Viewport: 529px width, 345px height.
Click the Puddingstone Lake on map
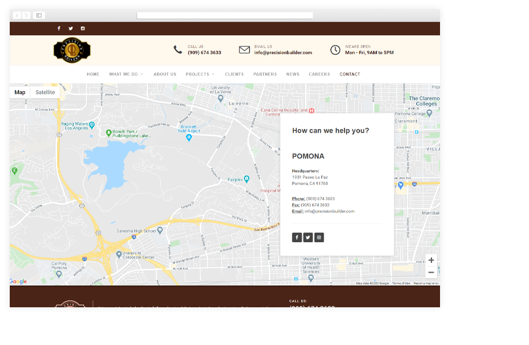click(x=112, y=164)
